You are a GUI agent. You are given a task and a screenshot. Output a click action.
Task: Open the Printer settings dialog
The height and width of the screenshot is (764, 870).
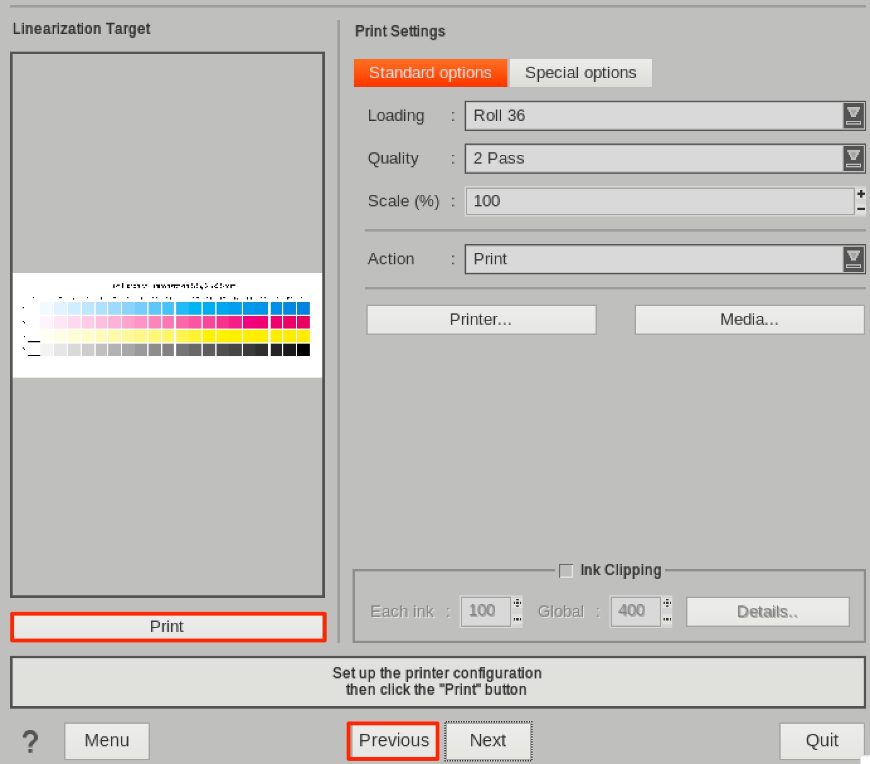click(481, 320)
